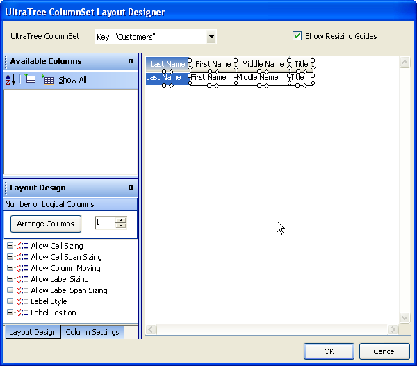417x366 pixels.
Task: Click the Allow Cell Sizing property icon
Action: 22,246
